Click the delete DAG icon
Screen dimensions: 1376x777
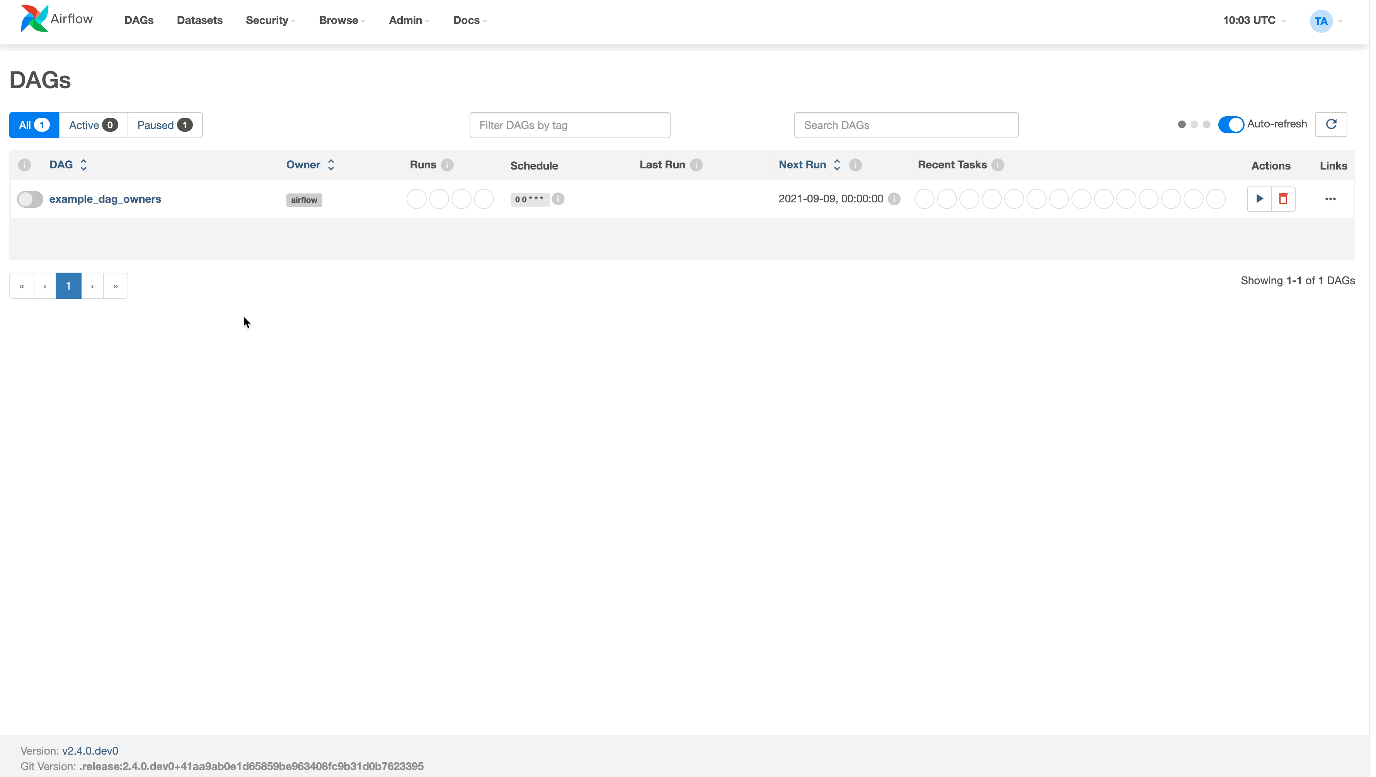1282,198
